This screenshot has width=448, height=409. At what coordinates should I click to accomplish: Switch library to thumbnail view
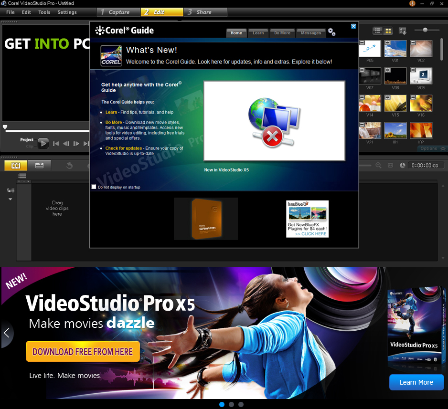pyautogui.click(x=388, y=31)
